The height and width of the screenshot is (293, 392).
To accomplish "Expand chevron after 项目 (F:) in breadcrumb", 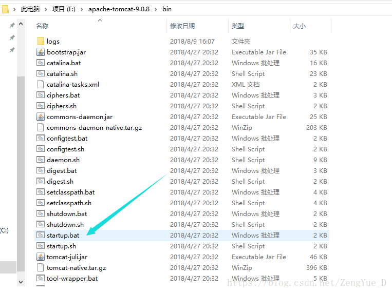I will pos(82,9).
